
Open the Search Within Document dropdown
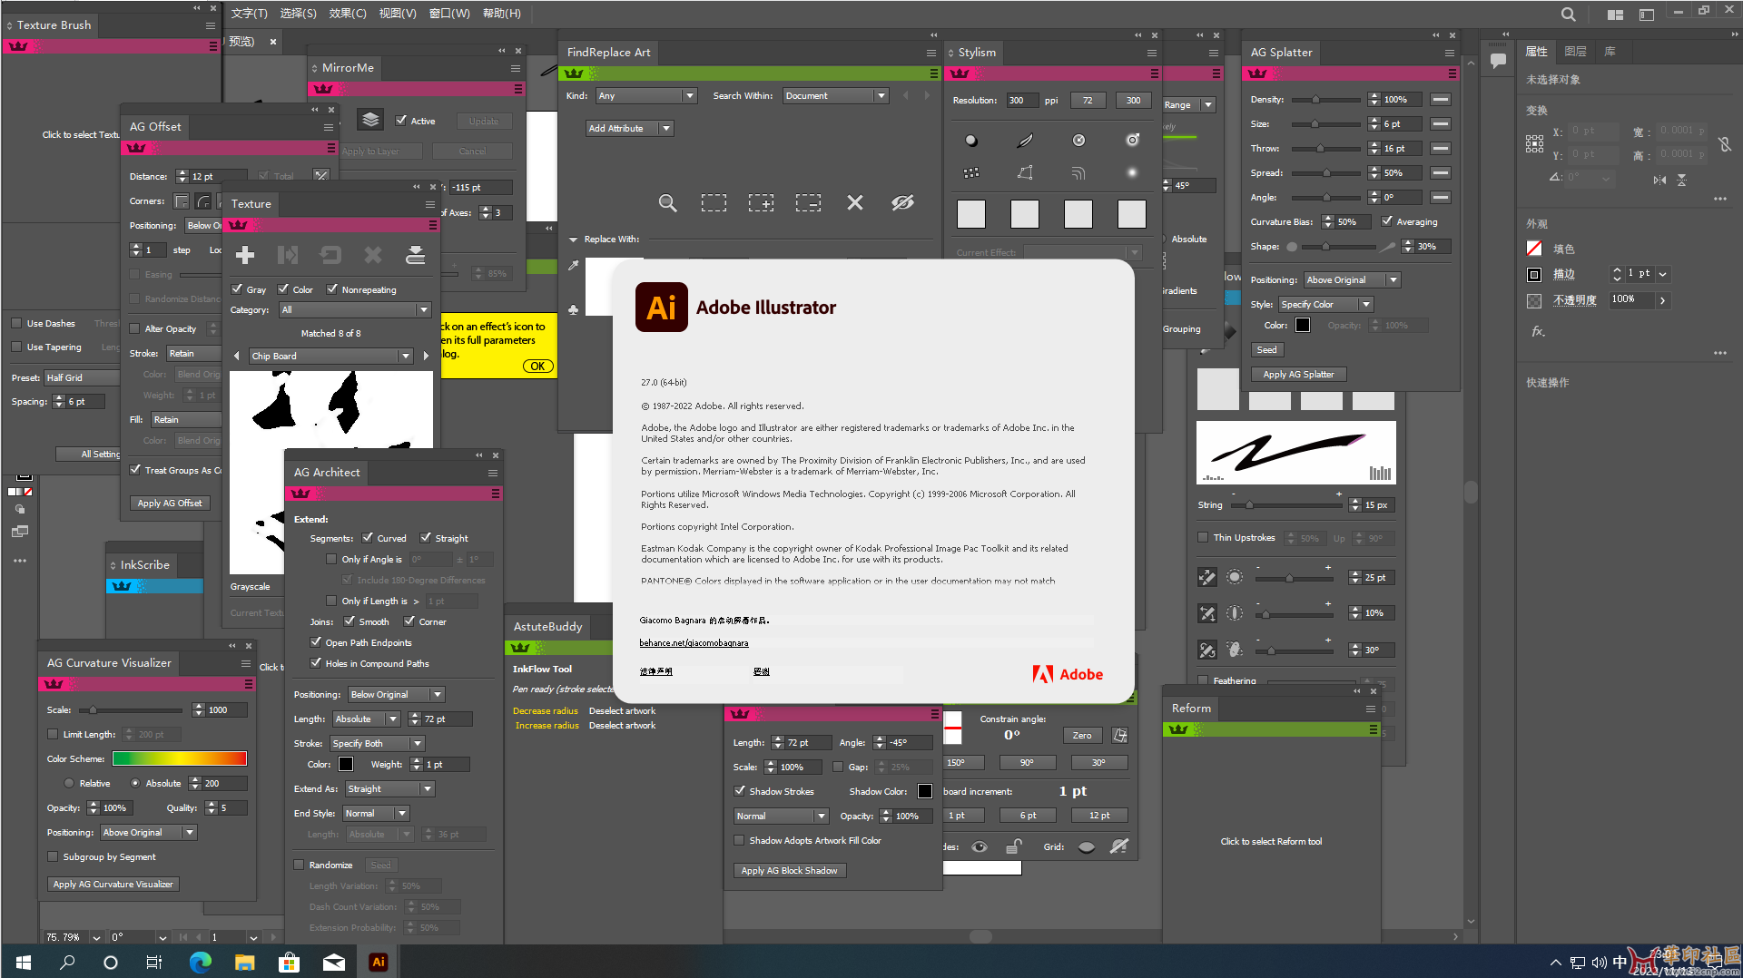[835, 95]
